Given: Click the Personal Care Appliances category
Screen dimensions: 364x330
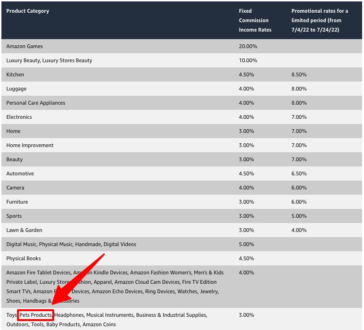Looking at the screenshot, I should pos(36,103).
